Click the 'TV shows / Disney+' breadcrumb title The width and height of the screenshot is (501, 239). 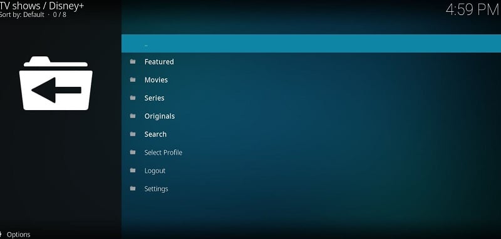42,6
